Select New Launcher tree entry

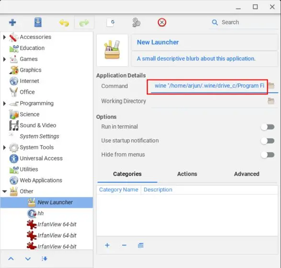coord(46,202)
